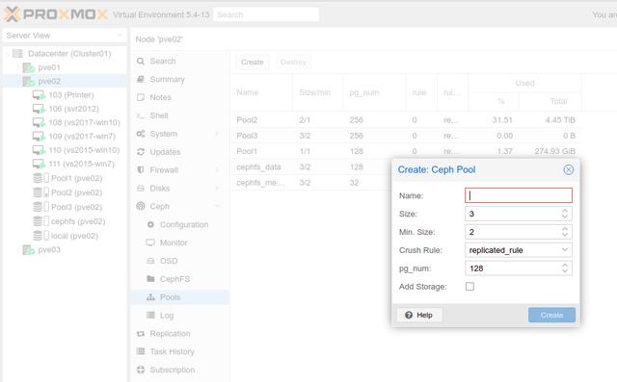
Task: Click the Ceph logo icon
Action: [x=141, y=206]
